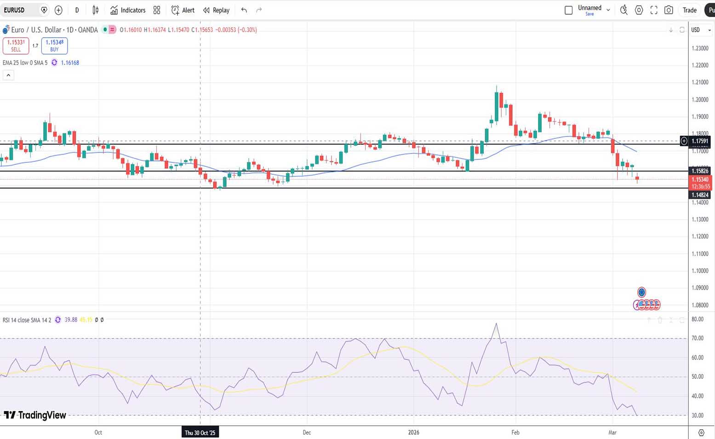The height and width of the screenshot is (439, 715).
Task: Click the undo arrow in toolbar
Action: pyautogui.click(x=244, y=10)
